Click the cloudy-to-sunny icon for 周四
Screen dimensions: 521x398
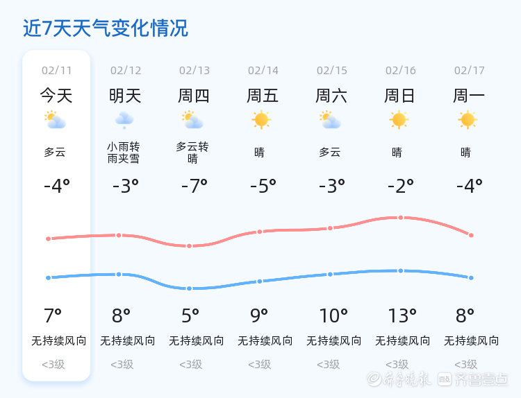click(192, 120)
